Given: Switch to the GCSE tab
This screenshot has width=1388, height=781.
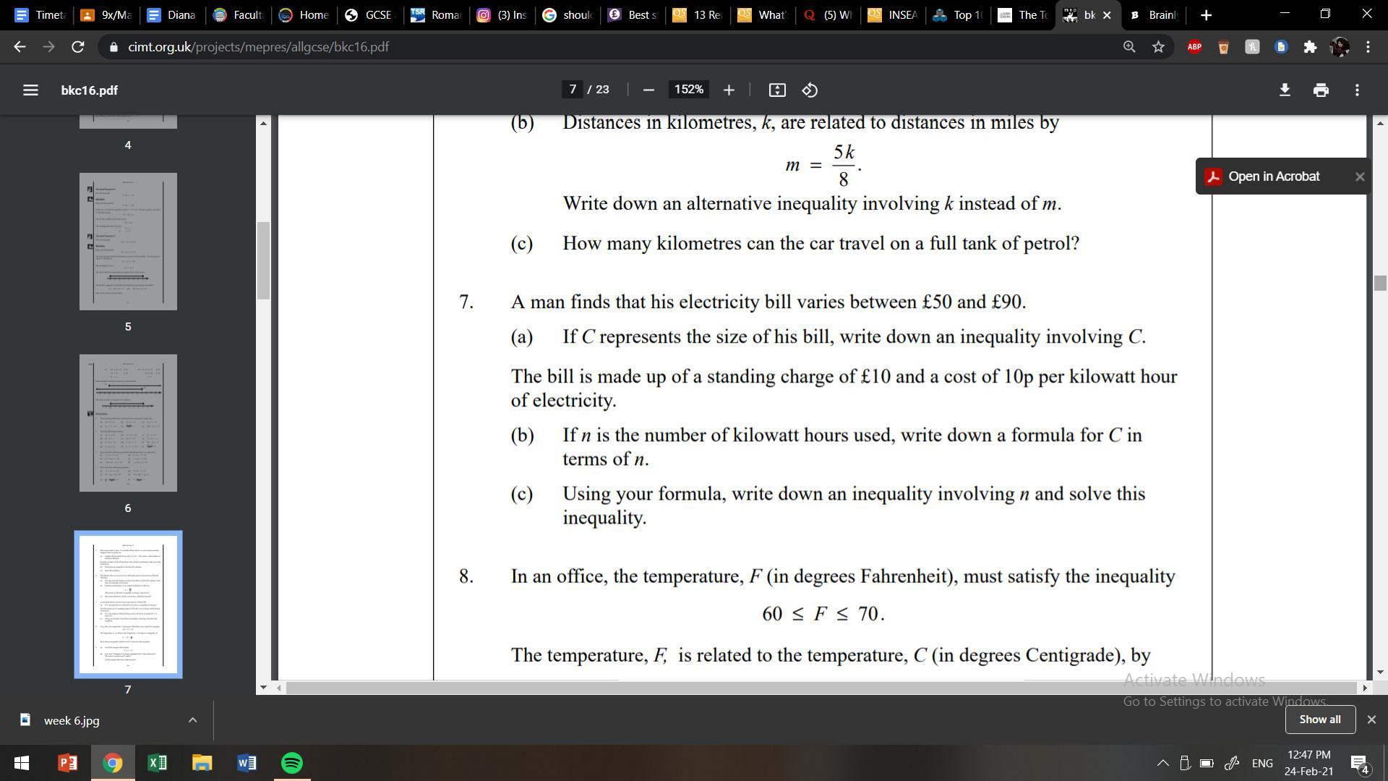Looking at the screenshot, I should [370, 14].
